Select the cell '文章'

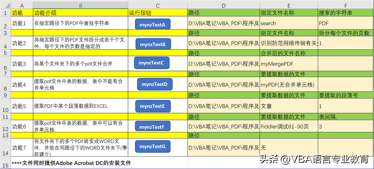coord(289,106)
